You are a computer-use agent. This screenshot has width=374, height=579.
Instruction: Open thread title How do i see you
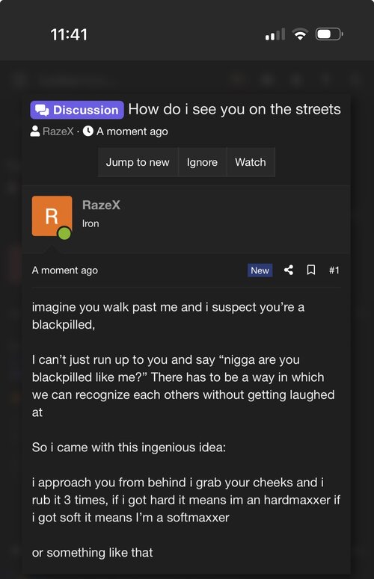[x=234, y=109]
